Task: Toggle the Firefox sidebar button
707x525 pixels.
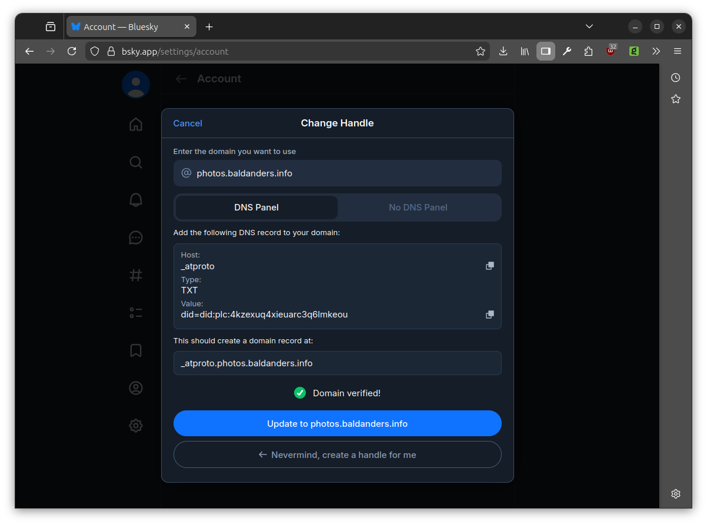Action: pyautogui.click(x=545, y=51)
